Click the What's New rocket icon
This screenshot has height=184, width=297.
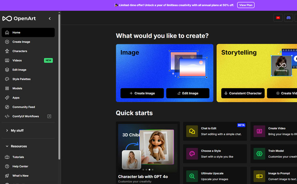pyautogui.click(x=7, y=176)
